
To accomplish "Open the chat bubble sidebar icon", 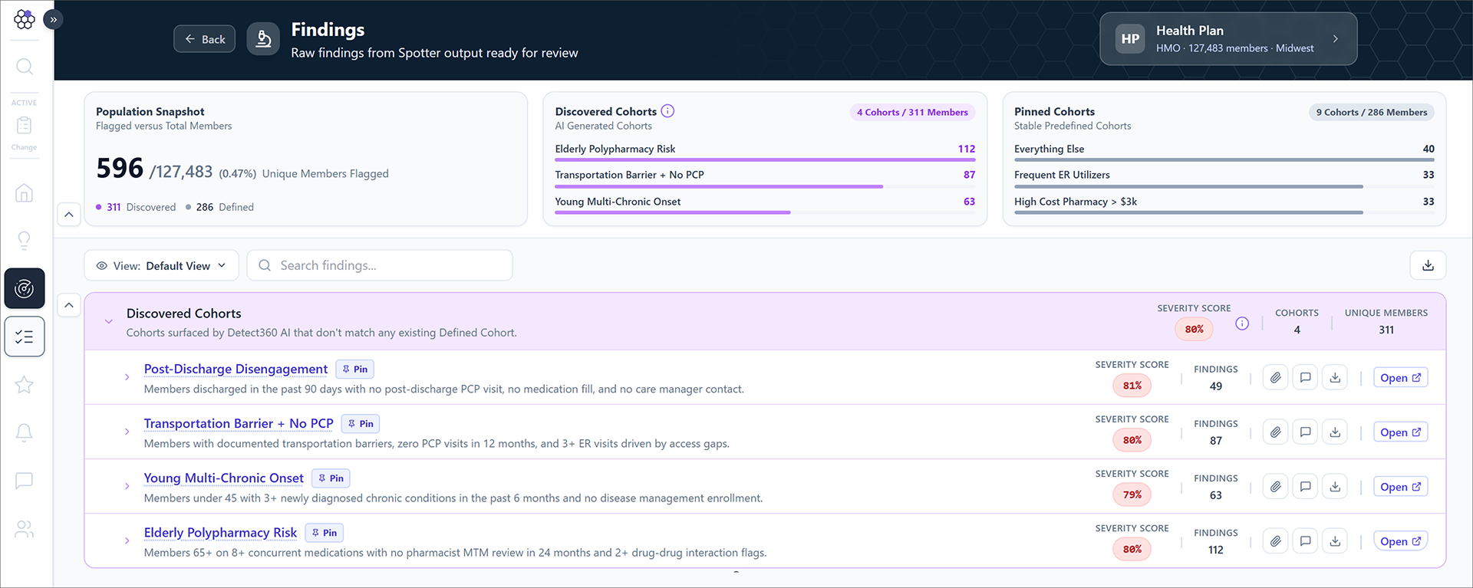I will [25, 481].
